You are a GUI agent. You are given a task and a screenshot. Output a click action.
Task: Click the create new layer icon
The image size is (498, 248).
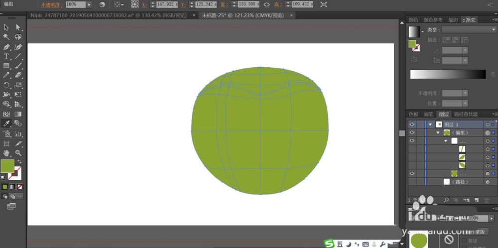coord(476,200)
